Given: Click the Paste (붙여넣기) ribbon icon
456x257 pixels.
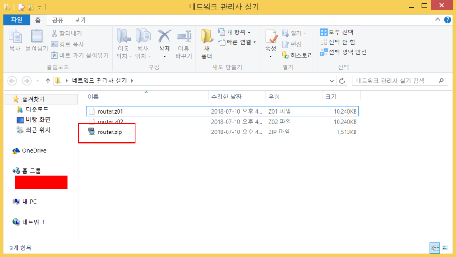Looking at the screenshot, I should pyautogui.click(x=37, y=37).
